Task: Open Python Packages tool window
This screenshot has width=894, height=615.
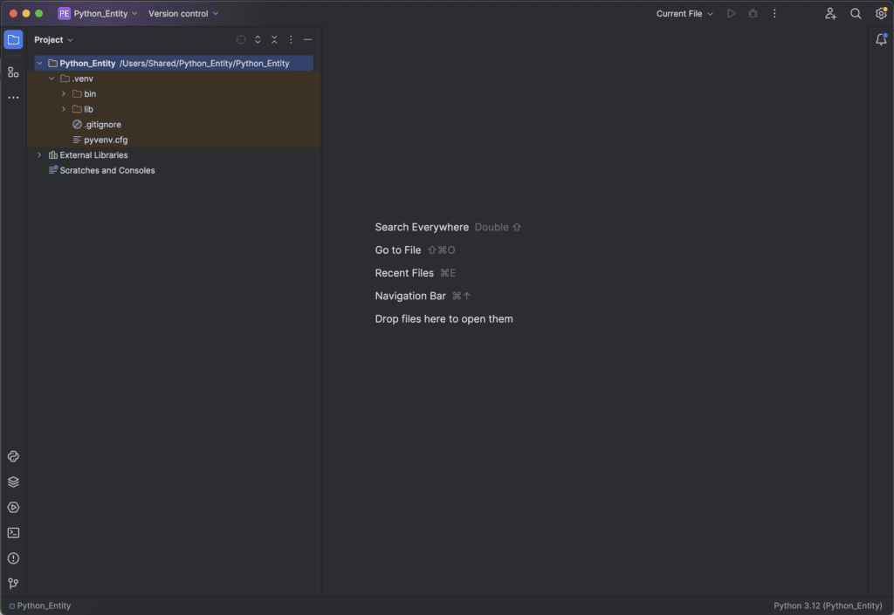Action: tap(13, 482)
